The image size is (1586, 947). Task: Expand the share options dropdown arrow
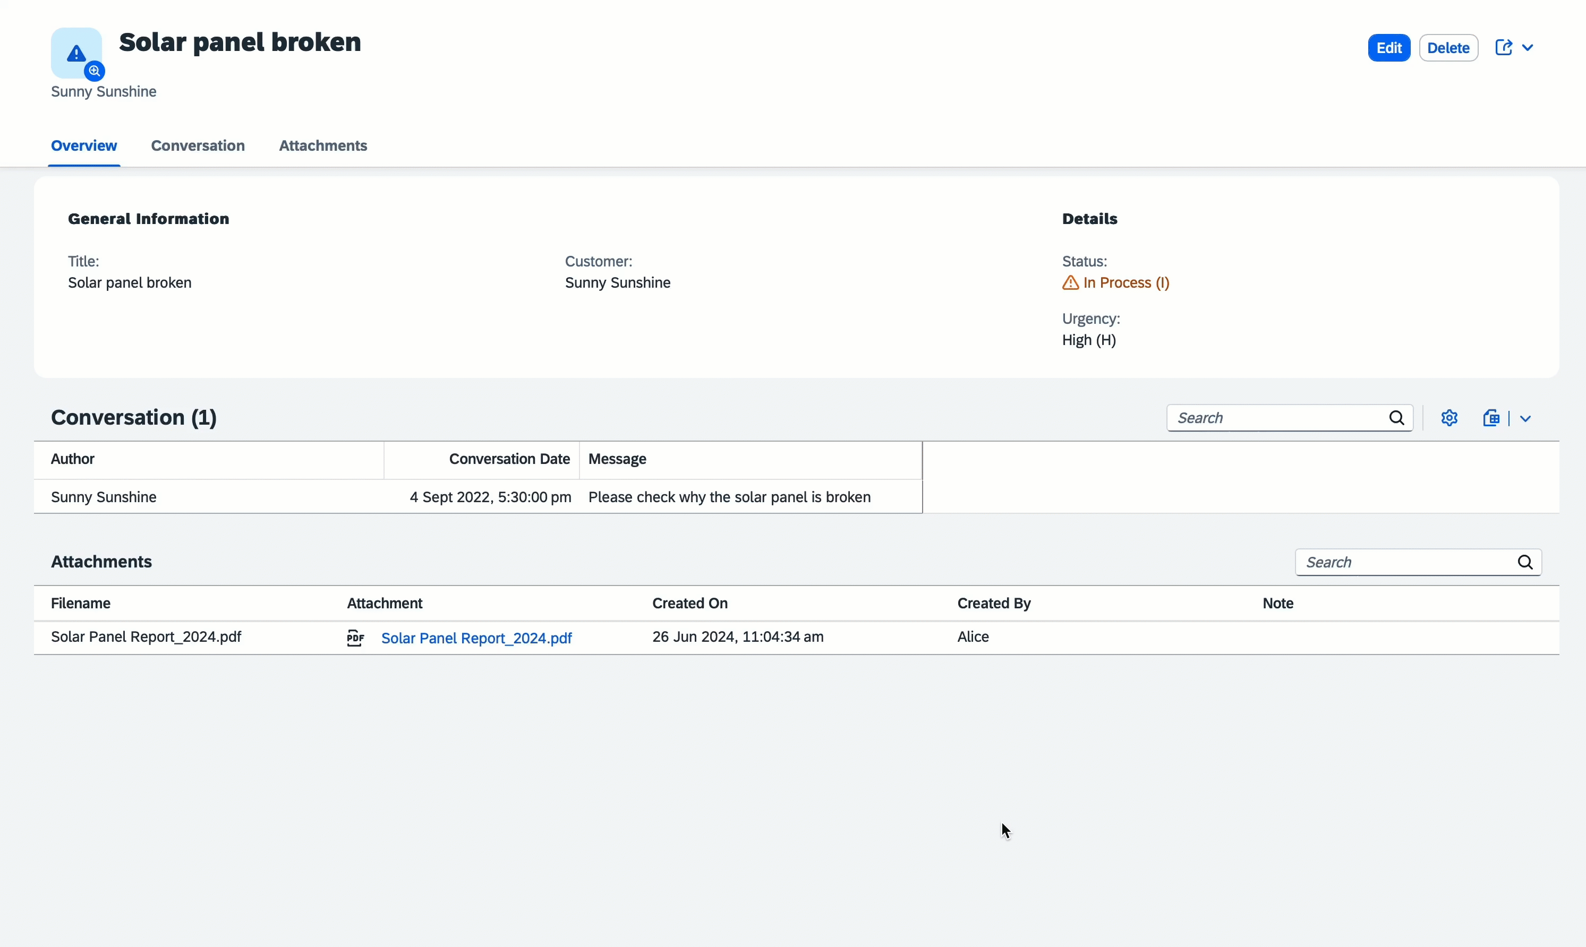(1527, 48)
